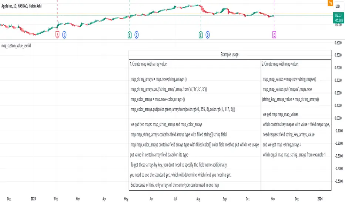Click the purple upcoming earnings E marker
Viewport: 345px width, 204px height.
(274, 35)
